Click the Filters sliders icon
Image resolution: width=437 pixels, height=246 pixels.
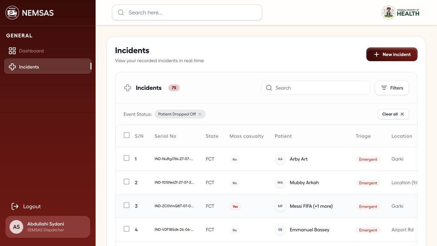(384, 88)
